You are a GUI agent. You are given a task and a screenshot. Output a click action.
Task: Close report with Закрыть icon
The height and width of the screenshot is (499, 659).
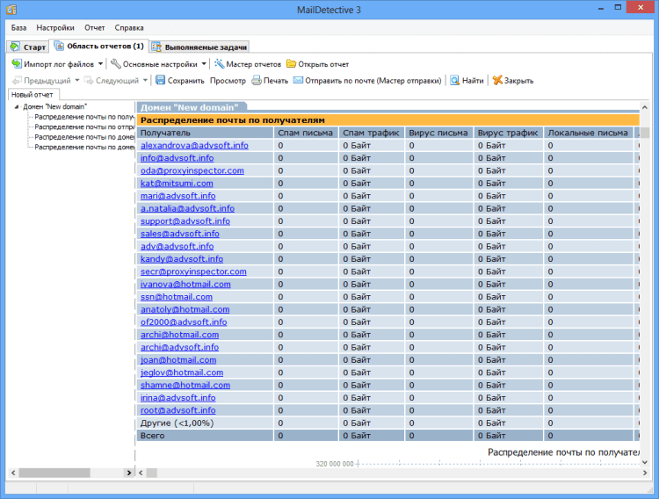(x=497, y=81)
